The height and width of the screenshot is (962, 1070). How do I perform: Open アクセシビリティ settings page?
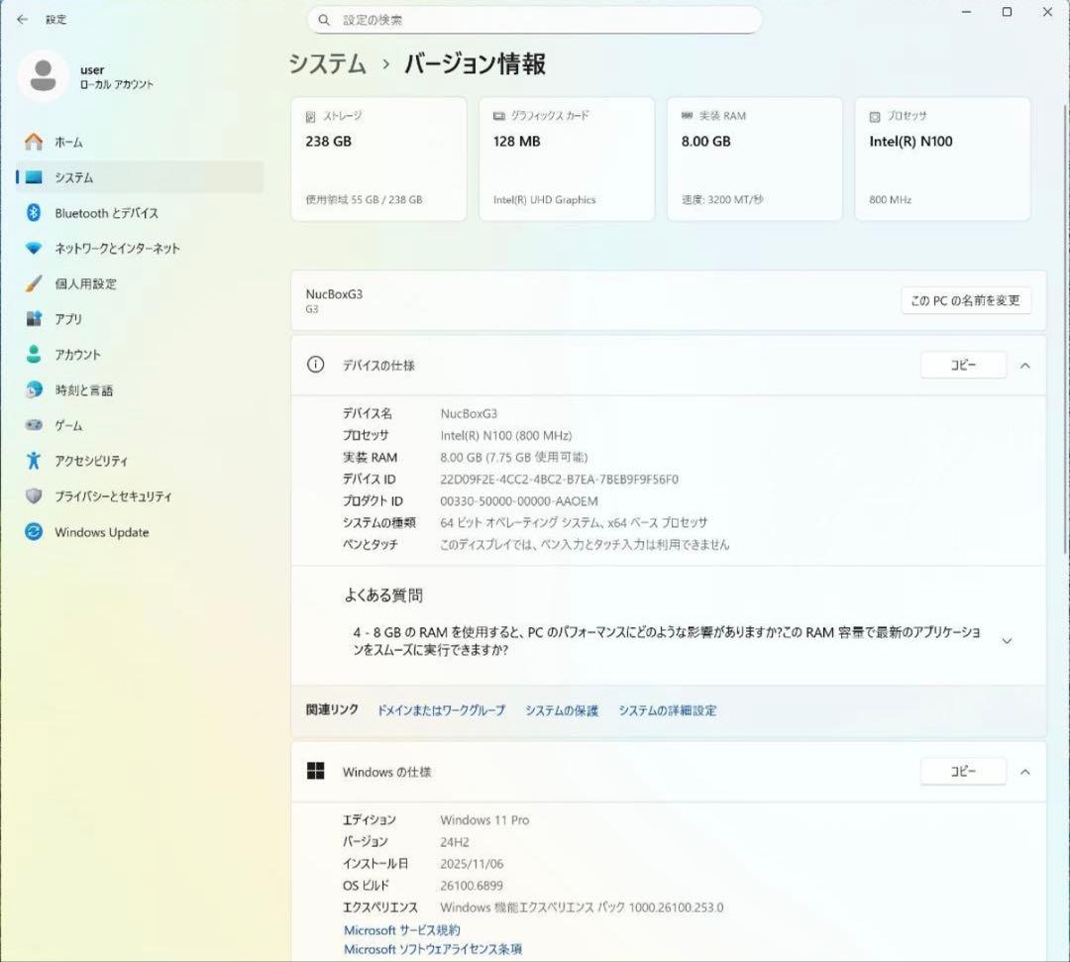[140, 461]
